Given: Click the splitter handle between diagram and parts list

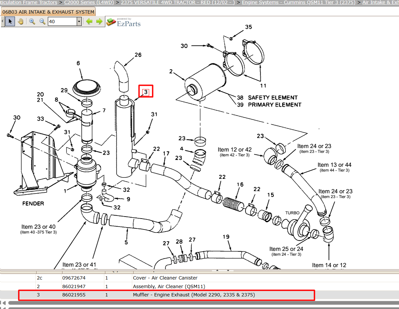Looking at the screenshot, I should click(223, 271).
